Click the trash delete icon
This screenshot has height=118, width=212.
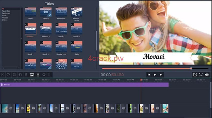[26, 75]
